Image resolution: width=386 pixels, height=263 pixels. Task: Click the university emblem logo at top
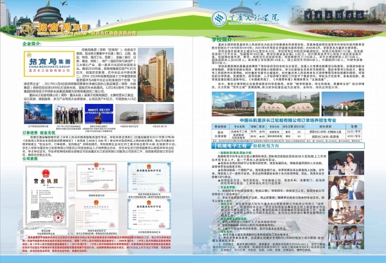221,17
